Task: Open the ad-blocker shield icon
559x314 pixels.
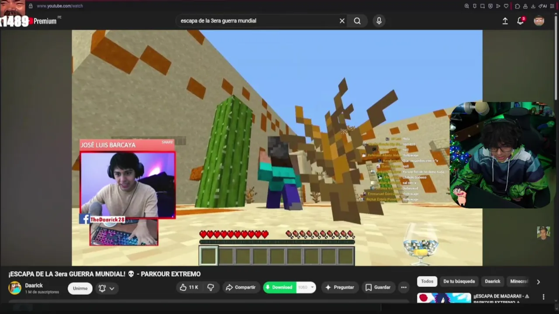Action: point(490,6)
